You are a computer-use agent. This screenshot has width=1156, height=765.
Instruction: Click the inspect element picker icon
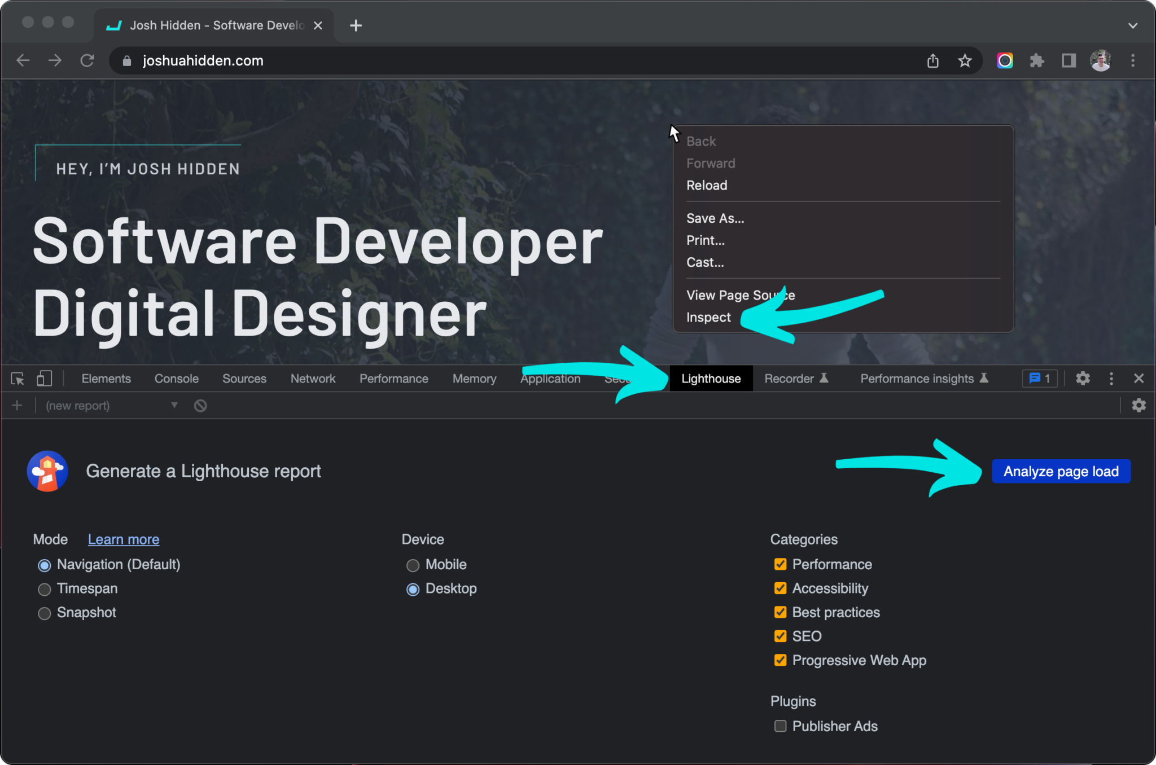tap(17, 379)
